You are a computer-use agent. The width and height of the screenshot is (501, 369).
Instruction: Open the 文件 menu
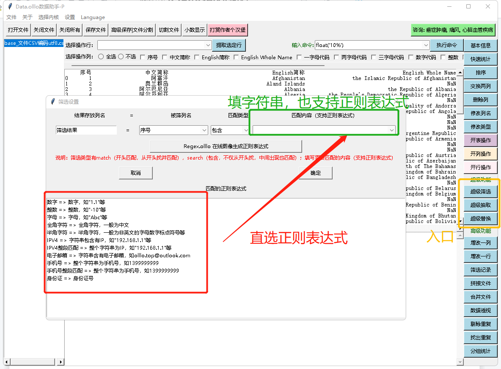click(x=11, y=17)
